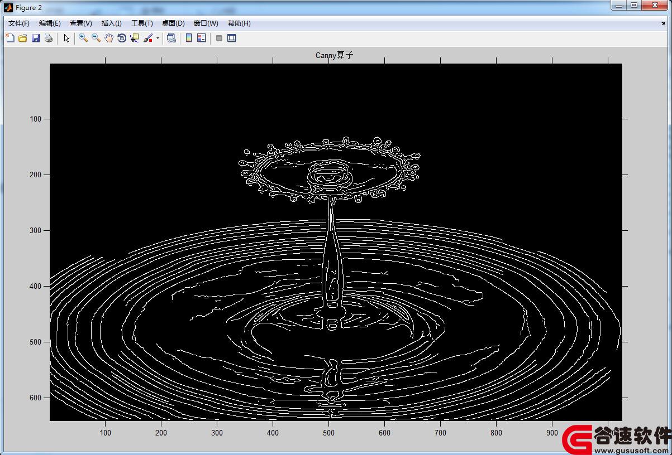672x455 pixels.
Task: Click the x-axis tick label 200
Action: [x=161, y=432]
